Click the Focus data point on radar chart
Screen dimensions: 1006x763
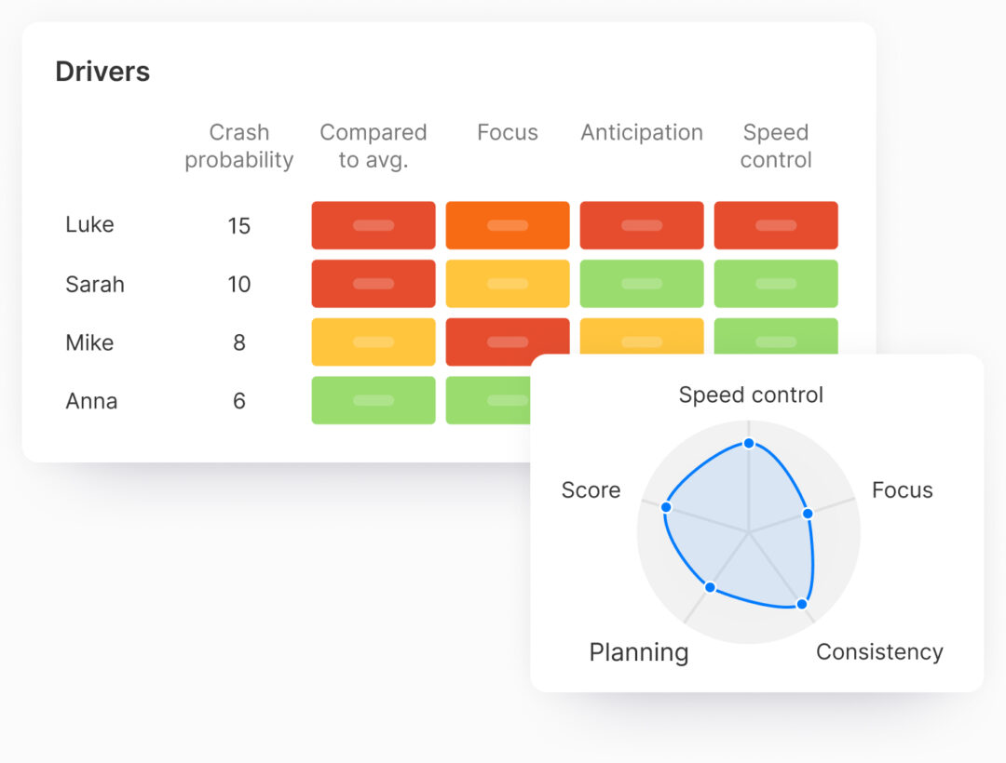click(808, 513)
